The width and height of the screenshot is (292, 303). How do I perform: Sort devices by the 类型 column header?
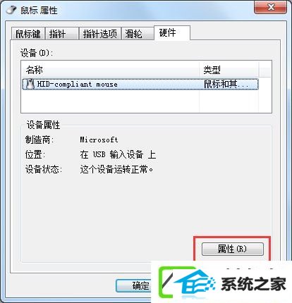click(229, 70)
